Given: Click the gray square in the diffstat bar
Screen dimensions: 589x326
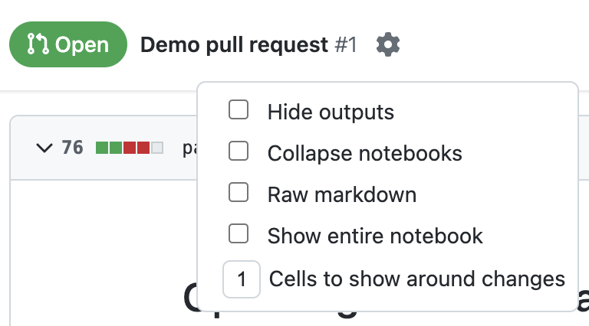Looking at the screenshot, I should (x=157, y=148).
